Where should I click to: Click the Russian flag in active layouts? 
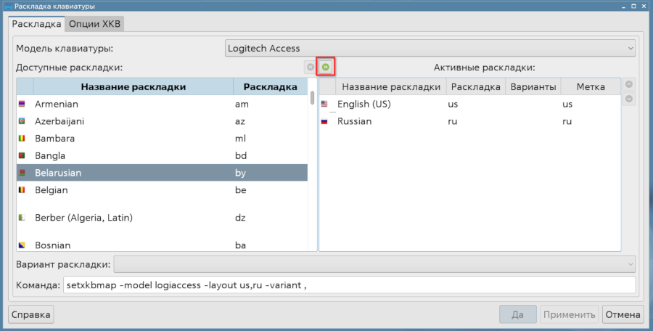click(324, 122)
